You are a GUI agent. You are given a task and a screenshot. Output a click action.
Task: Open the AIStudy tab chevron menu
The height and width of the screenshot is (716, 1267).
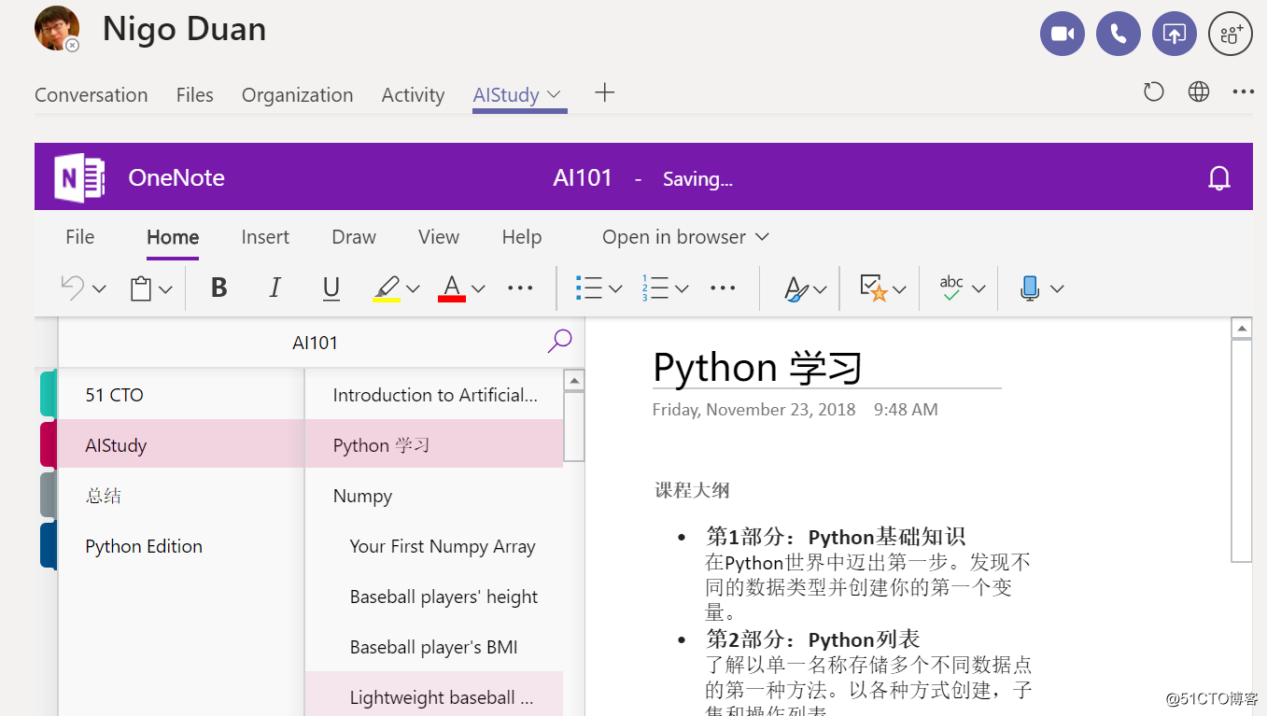[x=554, y=94]
